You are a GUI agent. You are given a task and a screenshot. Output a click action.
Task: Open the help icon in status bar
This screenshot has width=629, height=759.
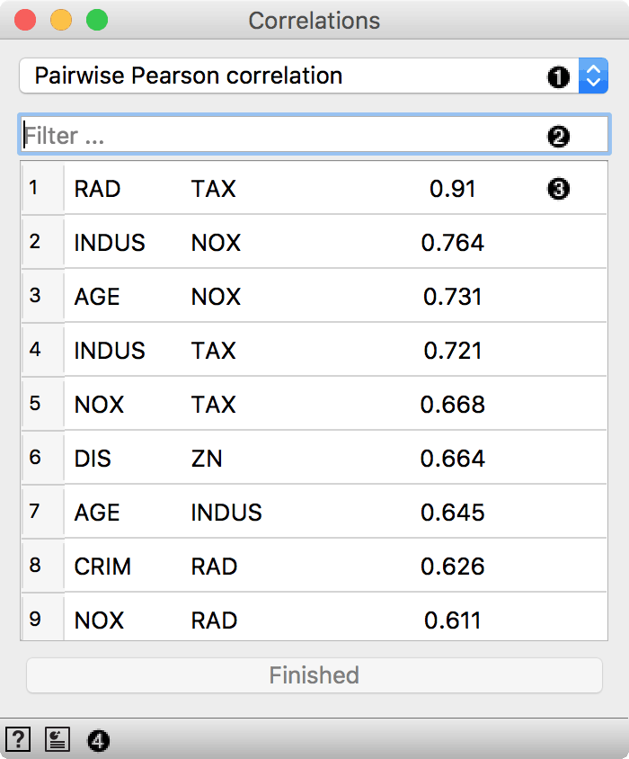pyautogui.click(x=17, y=739)
